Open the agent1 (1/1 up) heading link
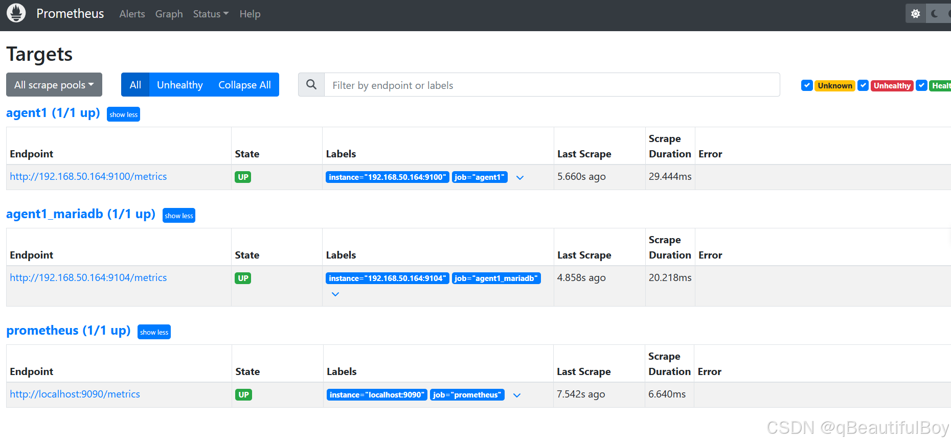Viewport: 951px width, 444px height. (x=53, y=113)
